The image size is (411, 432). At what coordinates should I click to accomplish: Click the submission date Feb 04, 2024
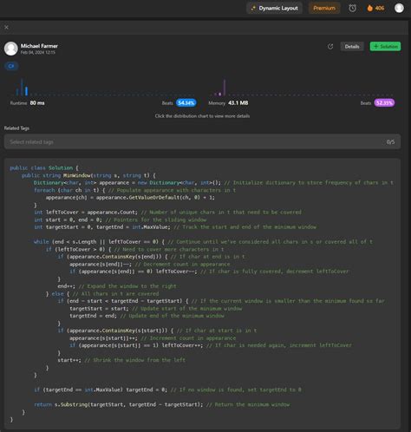[37, 52]
